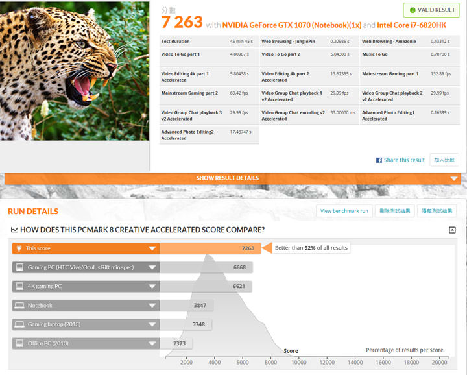Click the 4K gaming PC monitor icon
Image resolution: width=467 pixels, height=375 pixels.
(19, 286)
